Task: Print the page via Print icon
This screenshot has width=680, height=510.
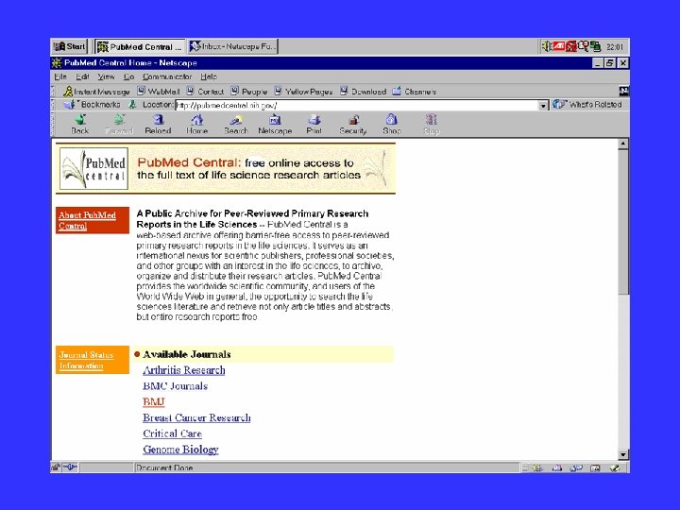Action: pyautogui.click(x=314, y=124)
